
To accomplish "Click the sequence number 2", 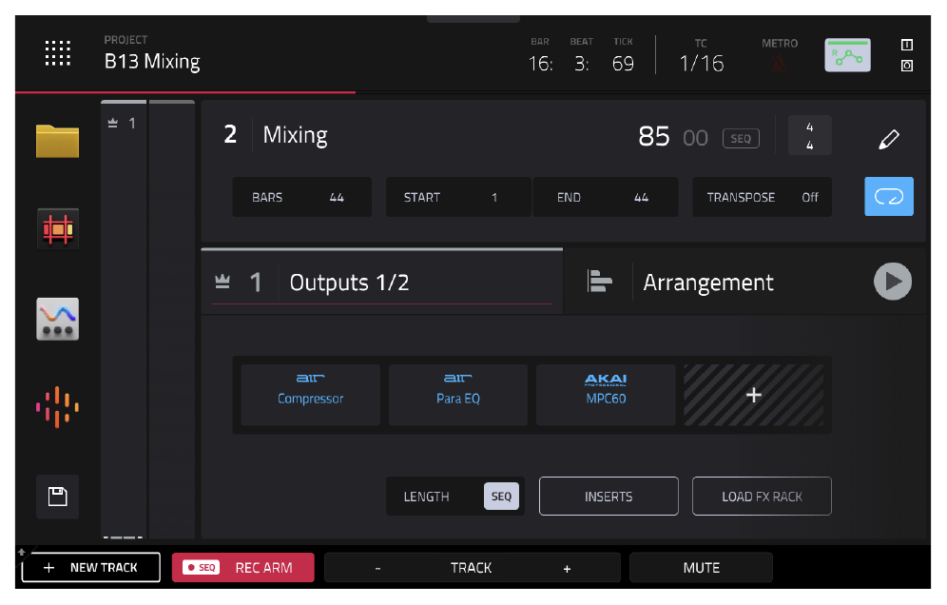I will (230, 135).
